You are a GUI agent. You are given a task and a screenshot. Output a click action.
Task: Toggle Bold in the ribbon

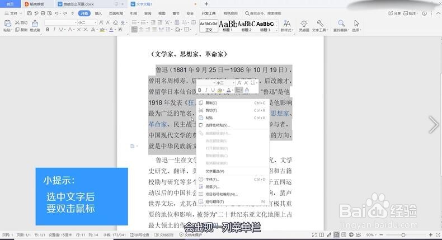click(x=48, y=29)
